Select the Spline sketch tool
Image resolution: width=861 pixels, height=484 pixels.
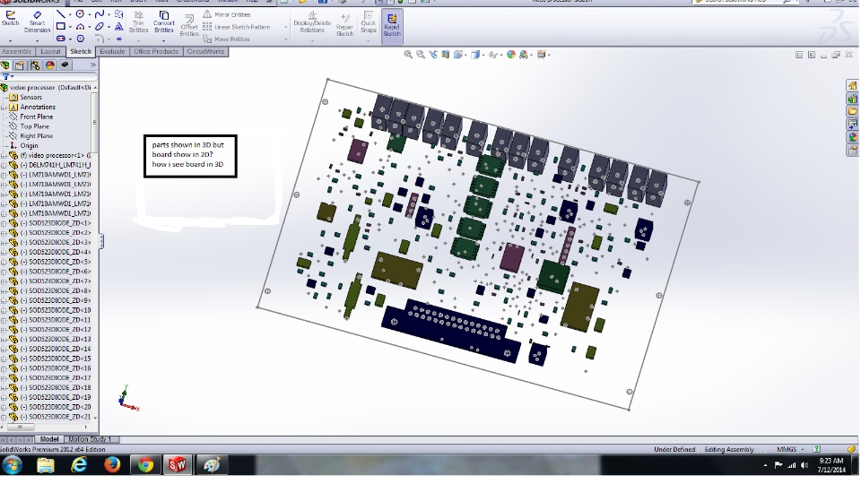(100, 14)
